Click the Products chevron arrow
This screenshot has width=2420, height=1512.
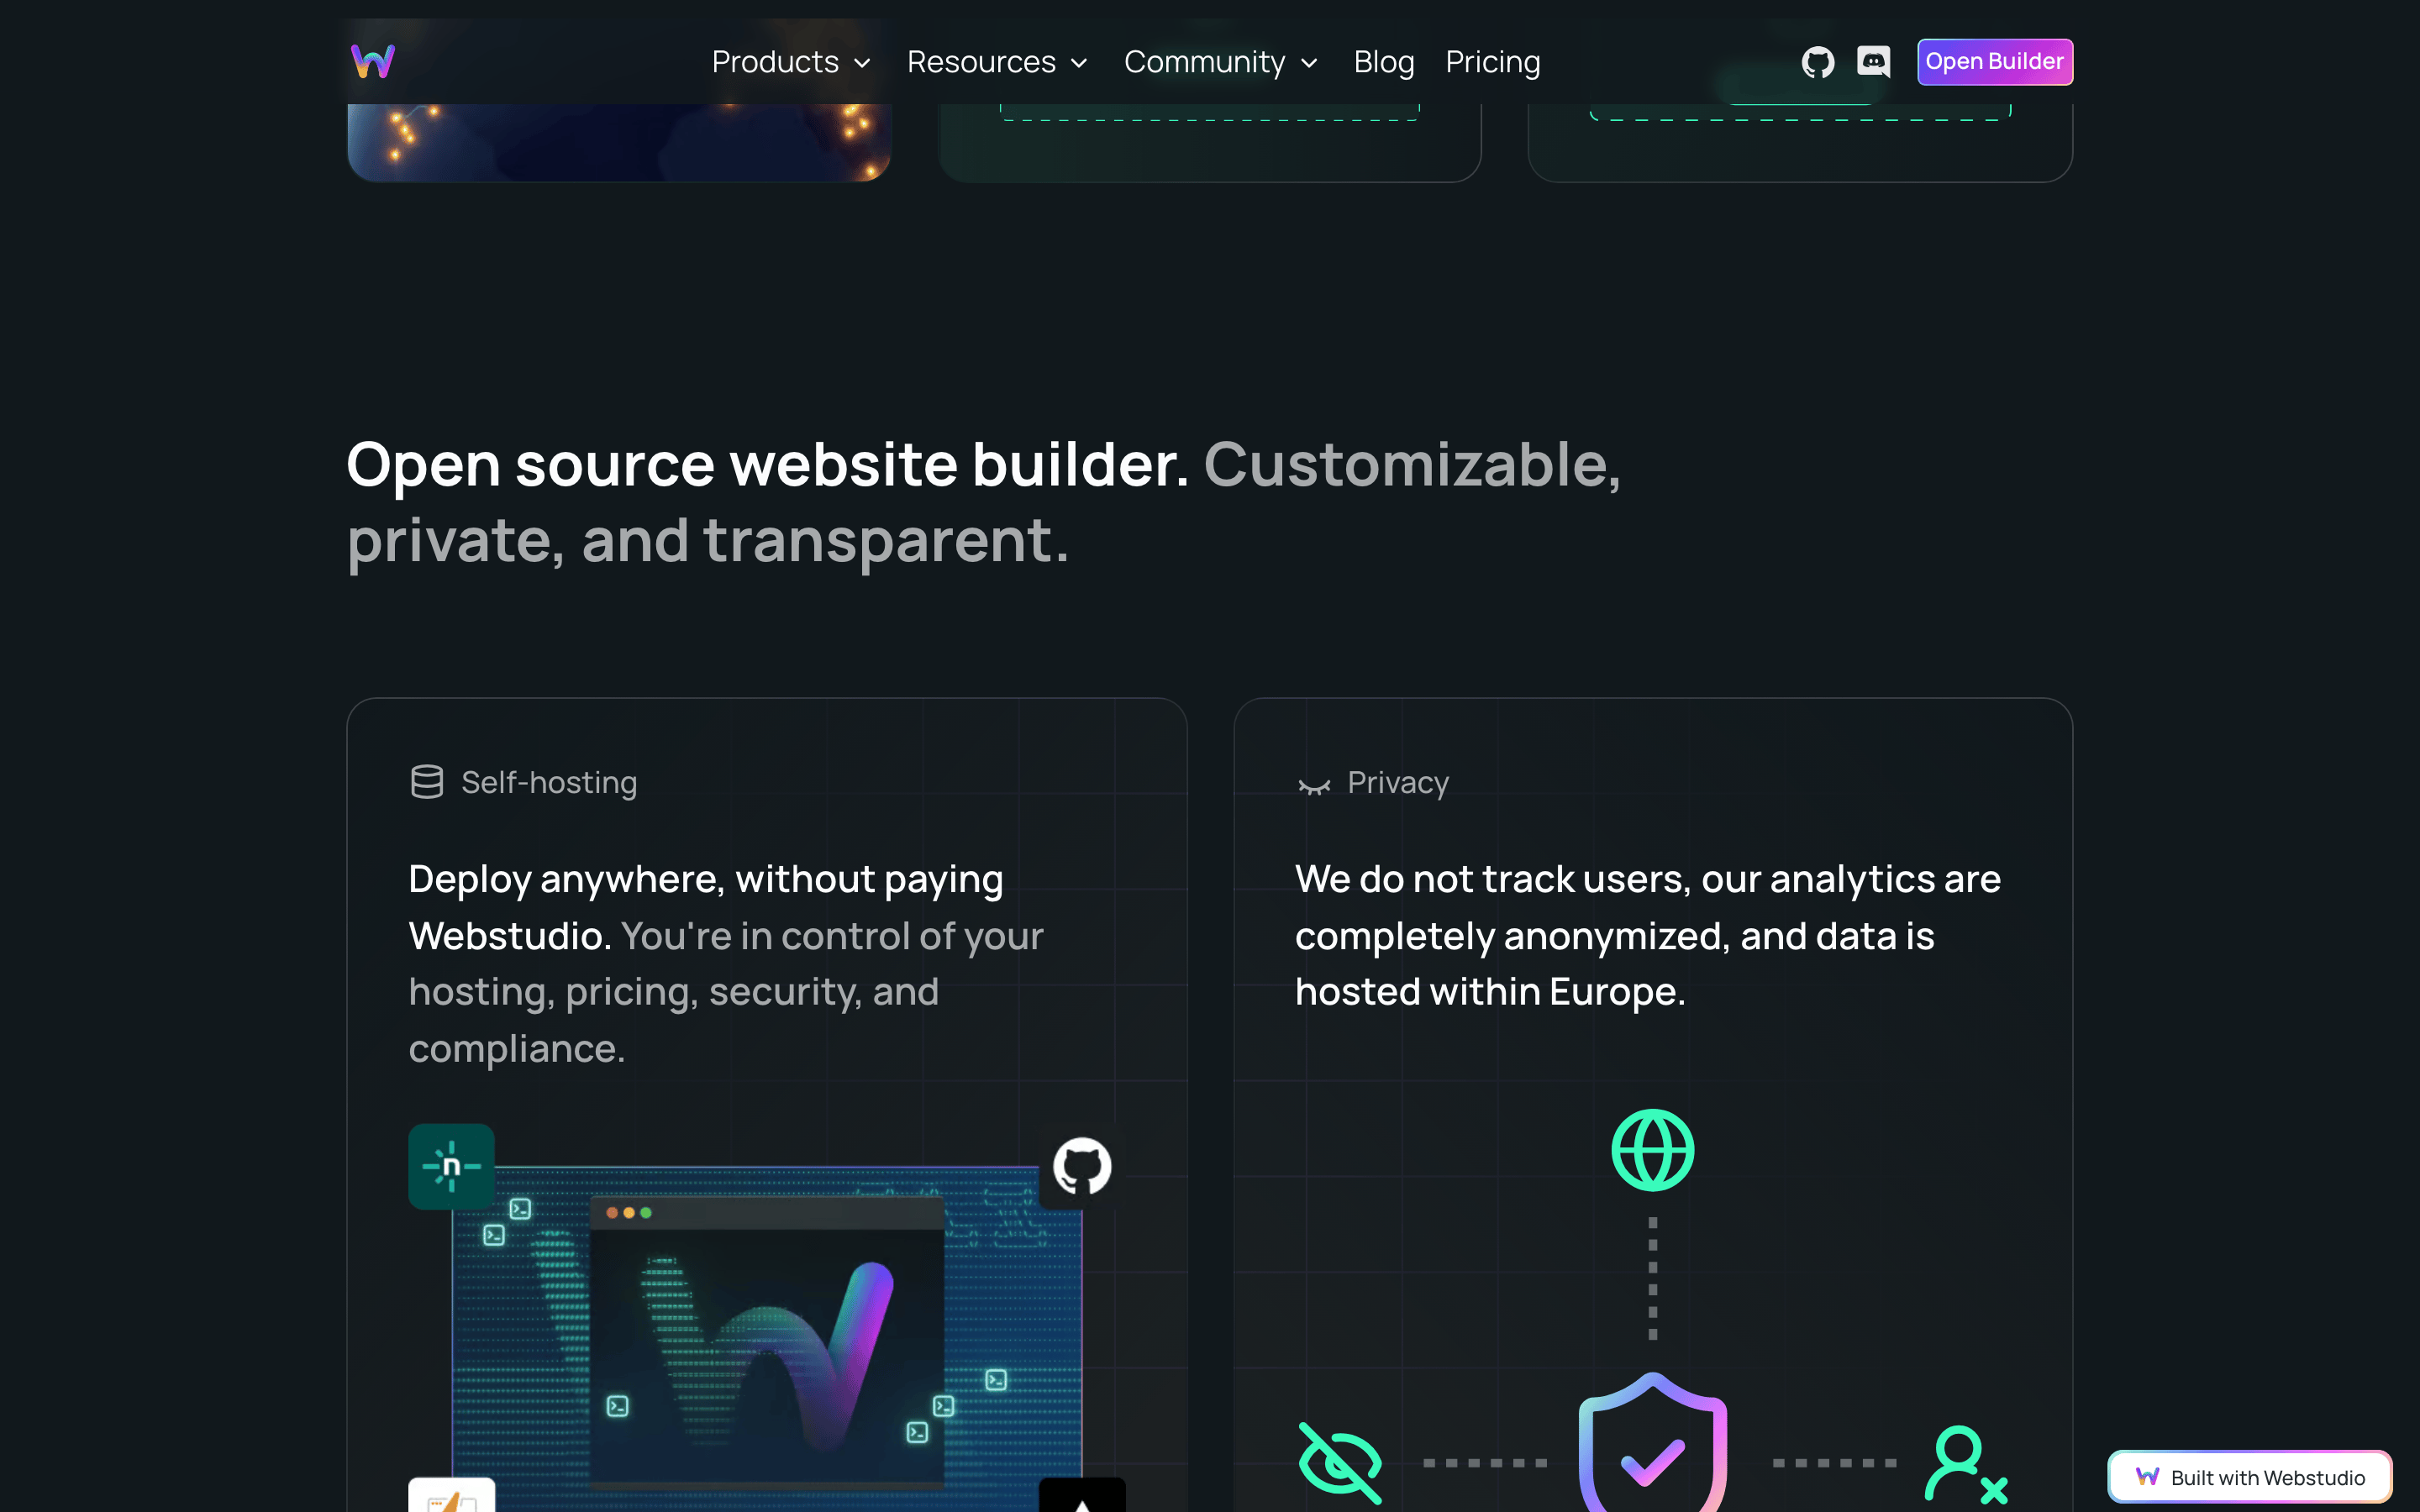pos(862,64)
